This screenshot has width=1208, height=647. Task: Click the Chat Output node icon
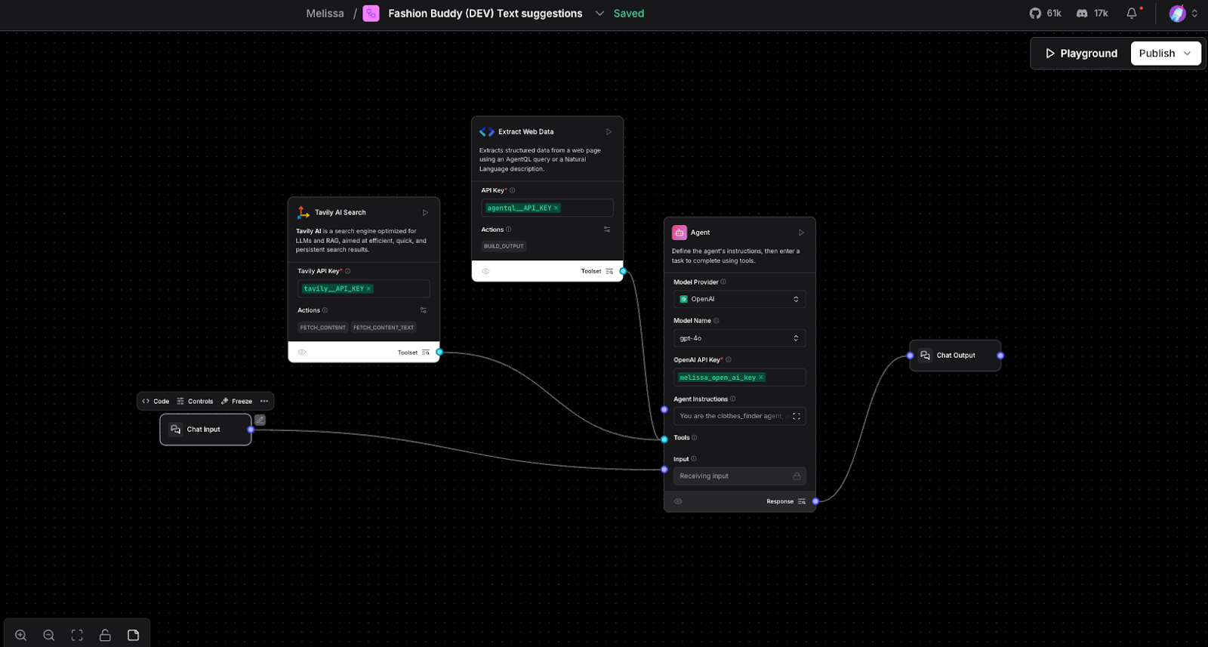point(925,355)
